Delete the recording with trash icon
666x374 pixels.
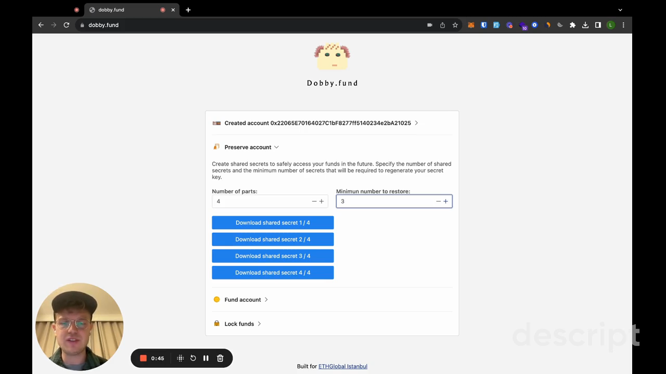[x=220, y=358]
